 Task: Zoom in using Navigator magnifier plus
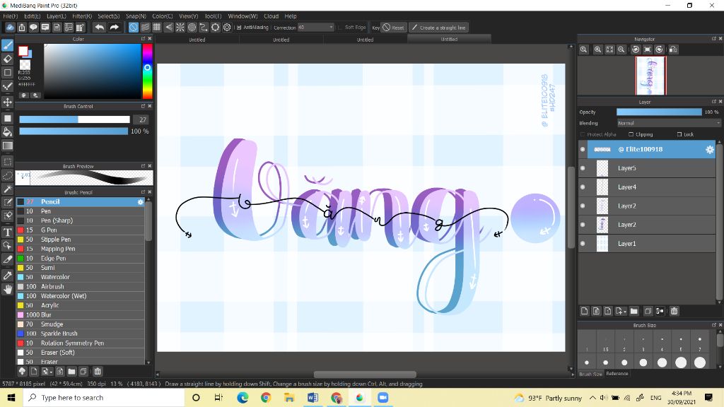pyautogui.click(x=597, y=49)
